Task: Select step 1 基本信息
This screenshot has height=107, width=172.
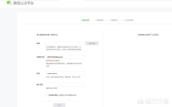Action: [x=85, y=20]
